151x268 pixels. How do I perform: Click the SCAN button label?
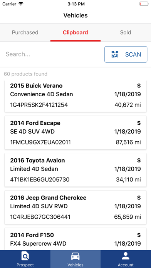coord(133,55)
